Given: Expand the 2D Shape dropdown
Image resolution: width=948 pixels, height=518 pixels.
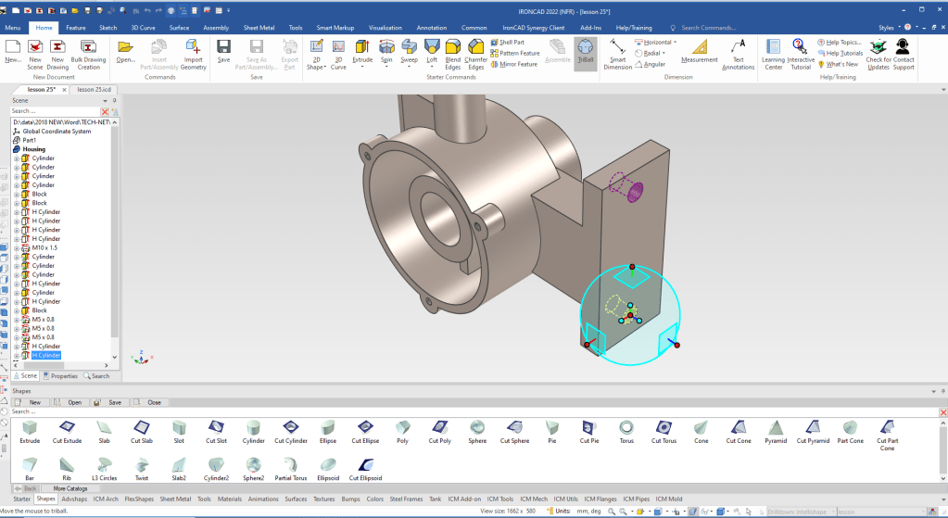Looking at the screenshot, I should [x=317, y=67].
